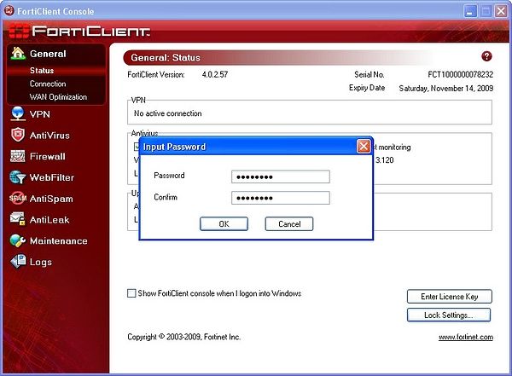The width and height of the screenshot is (512, 376).
Task: Click the 'No active connection' text
Action: click(x=168, y=113)
